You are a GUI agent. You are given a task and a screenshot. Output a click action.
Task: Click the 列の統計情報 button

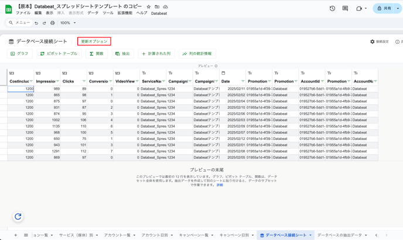click(197, 54)
